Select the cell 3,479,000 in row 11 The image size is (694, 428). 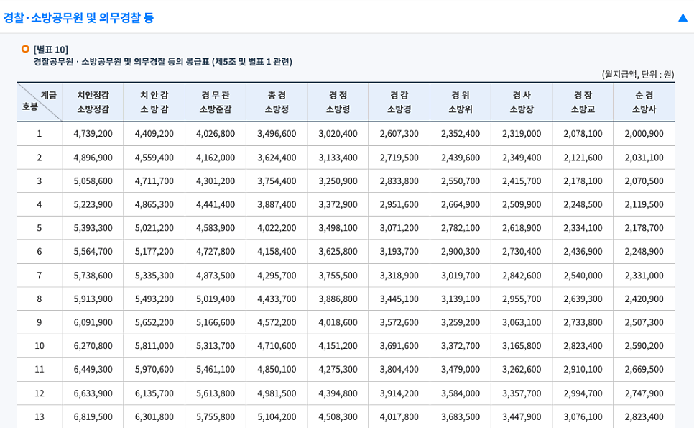click(461, 369)
